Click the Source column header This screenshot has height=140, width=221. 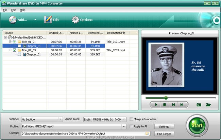tap(25, 33)
